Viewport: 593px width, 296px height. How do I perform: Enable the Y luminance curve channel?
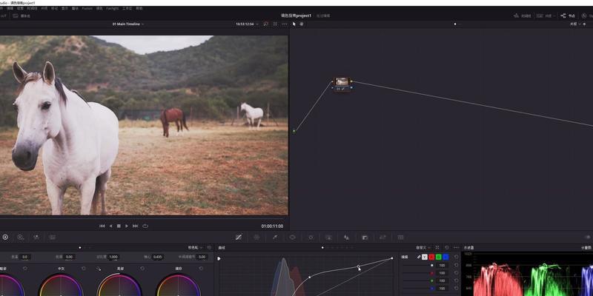click(424, 257)
